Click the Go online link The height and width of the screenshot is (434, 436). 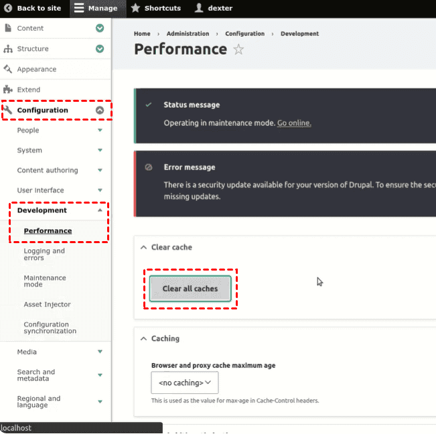[x=294, y=123]
